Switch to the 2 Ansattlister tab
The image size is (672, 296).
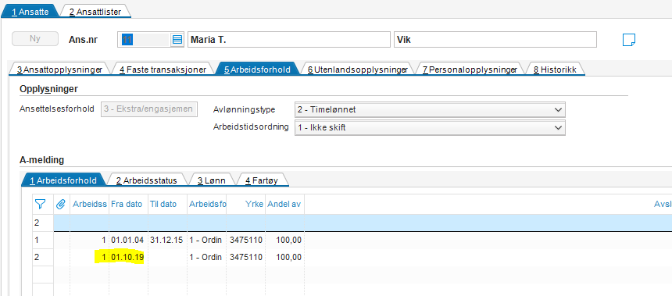95,12
